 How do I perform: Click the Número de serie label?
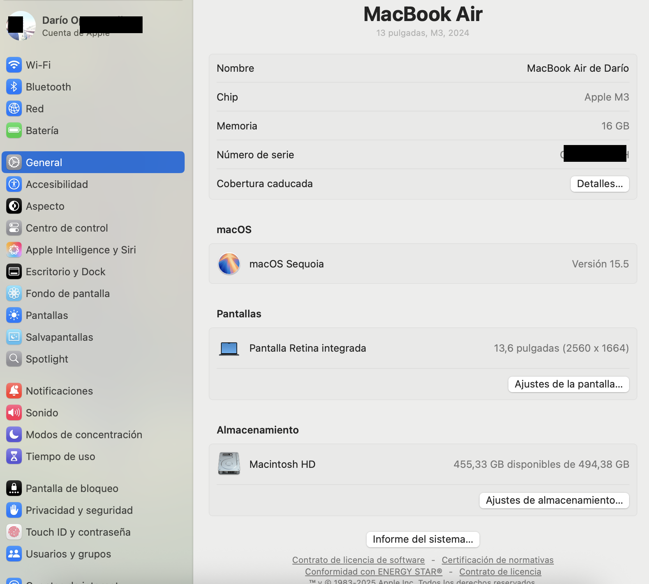point(255,155)
